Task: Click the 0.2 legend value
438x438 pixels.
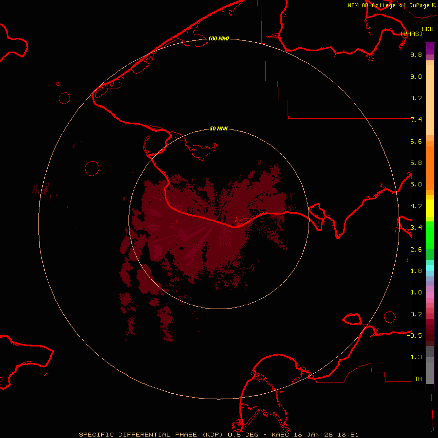Action: pos(416,314)
